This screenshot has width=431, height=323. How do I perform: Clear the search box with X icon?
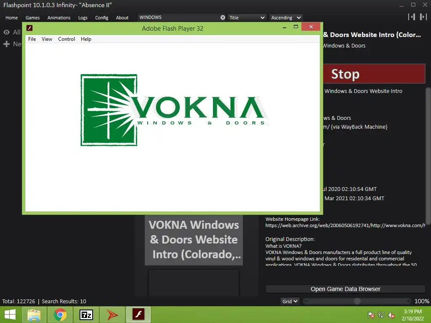pos(223,18)
